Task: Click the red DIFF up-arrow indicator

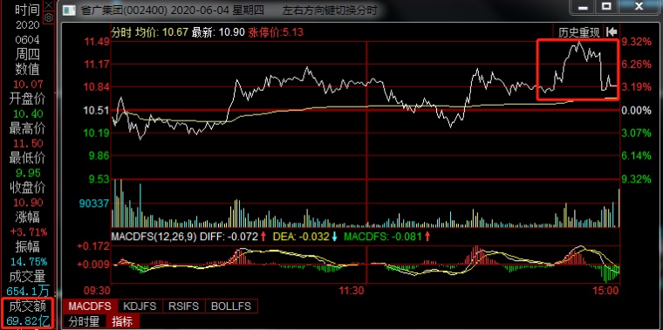Action: tap(263, 237)
